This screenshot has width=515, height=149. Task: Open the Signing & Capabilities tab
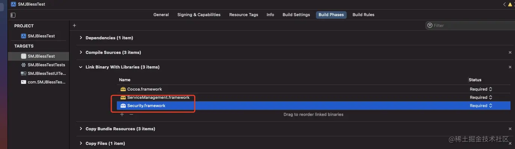coord(199,15)
